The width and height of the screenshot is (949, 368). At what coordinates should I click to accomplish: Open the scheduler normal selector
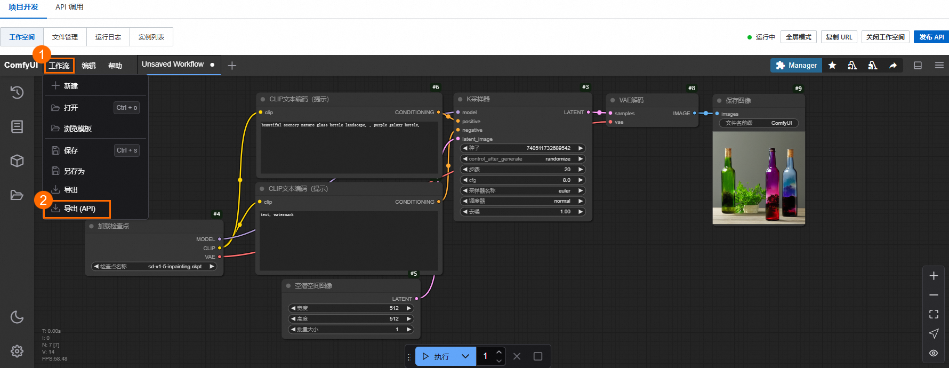522,201
